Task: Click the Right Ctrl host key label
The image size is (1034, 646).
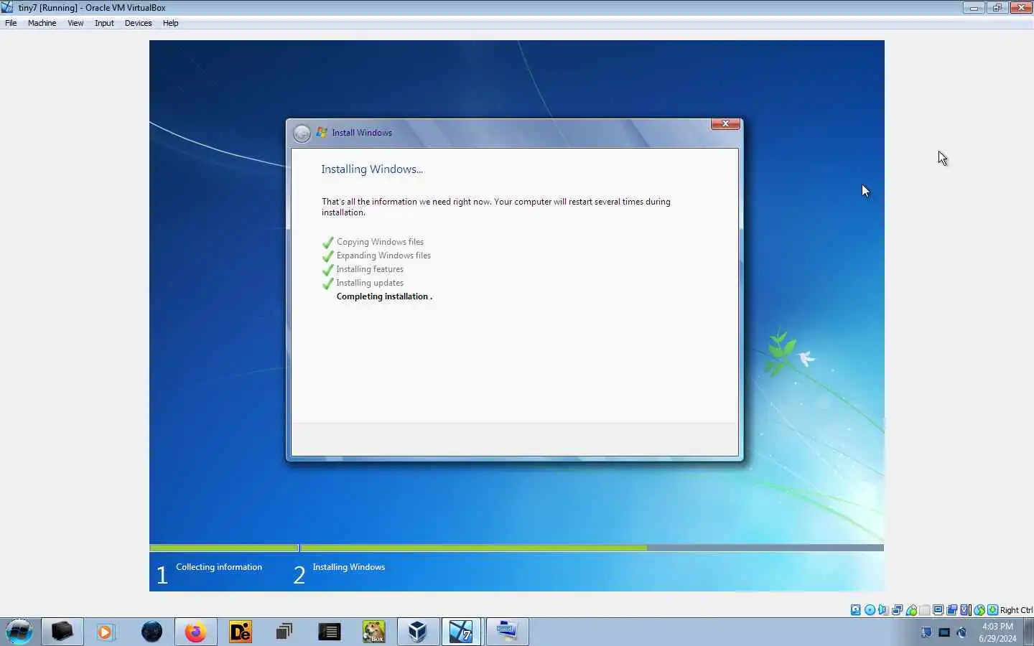Action: [x=1016, y=610]
